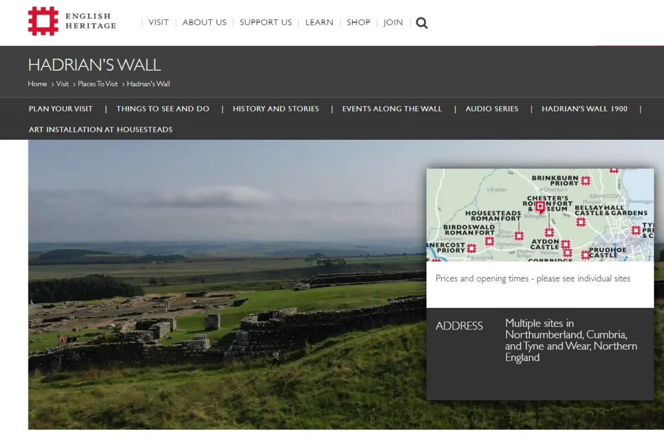Open the SUPPORT US menu

pyautogui.click(x=265, y=23)
